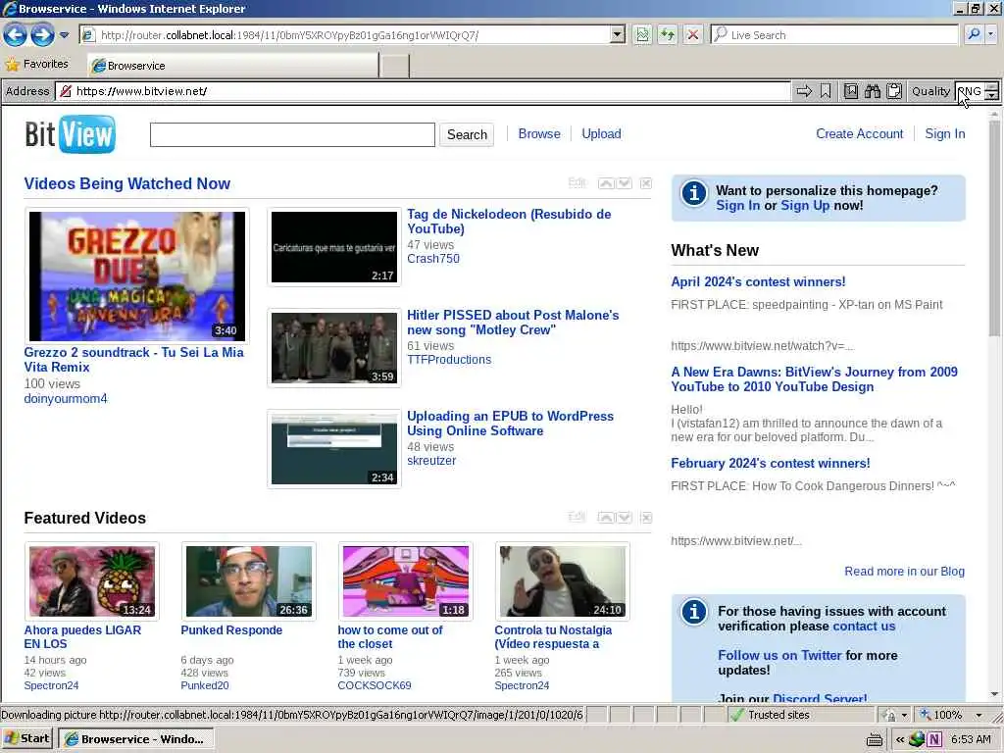Open the Favorites star button

tap(37, 64)
